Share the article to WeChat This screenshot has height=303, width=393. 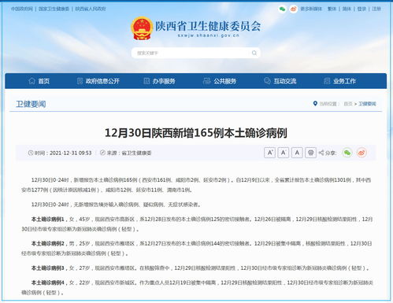pos(347,153)
